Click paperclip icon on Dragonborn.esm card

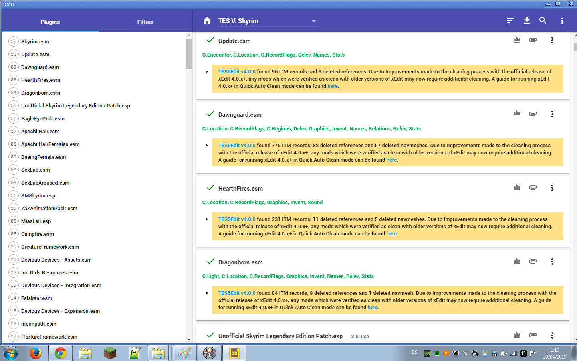coord(533,261)
